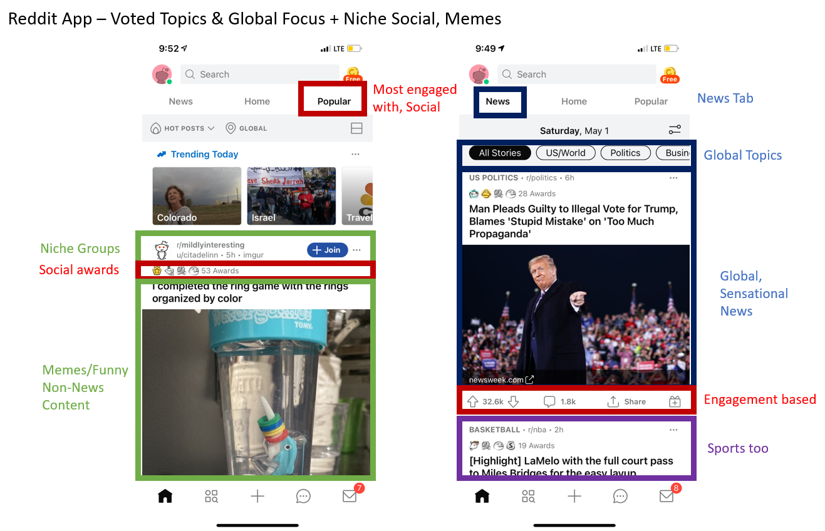
Task: Downvote the Trump illegal vote post
Action: [x=513, y=401]
